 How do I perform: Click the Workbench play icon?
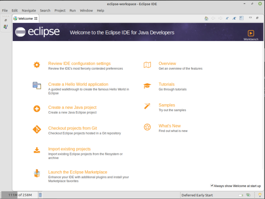point(250,33)
